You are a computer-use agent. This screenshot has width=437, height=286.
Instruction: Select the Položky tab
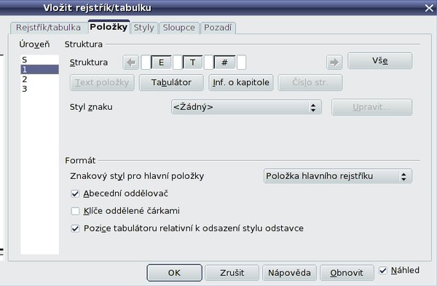pyautogui.click(x=109, y=27)
